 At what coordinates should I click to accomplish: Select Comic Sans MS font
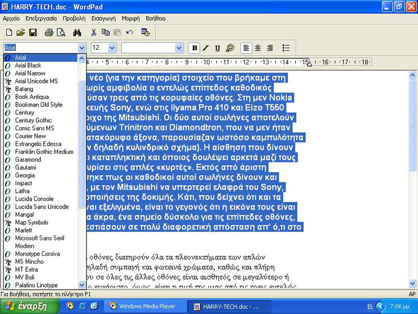click(41, 128)
